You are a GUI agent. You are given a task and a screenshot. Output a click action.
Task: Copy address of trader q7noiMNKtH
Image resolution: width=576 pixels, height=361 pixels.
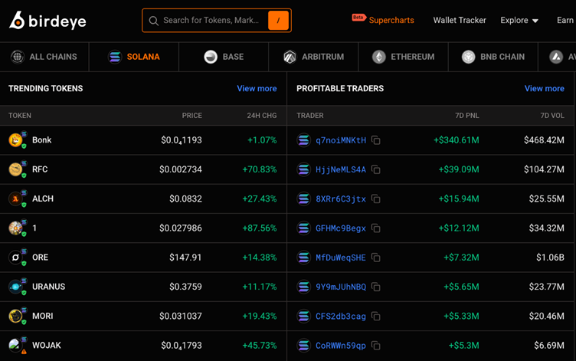[376, 140]
